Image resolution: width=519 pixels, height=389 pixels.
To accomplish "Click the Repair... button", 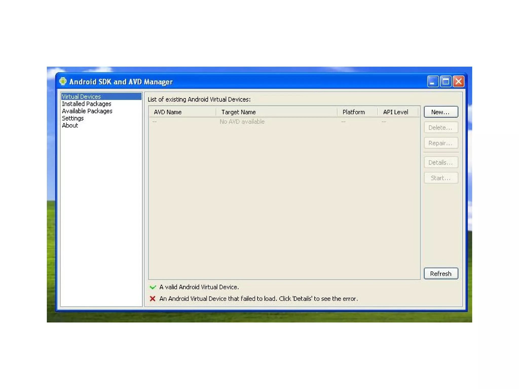I will pos(441,143).
